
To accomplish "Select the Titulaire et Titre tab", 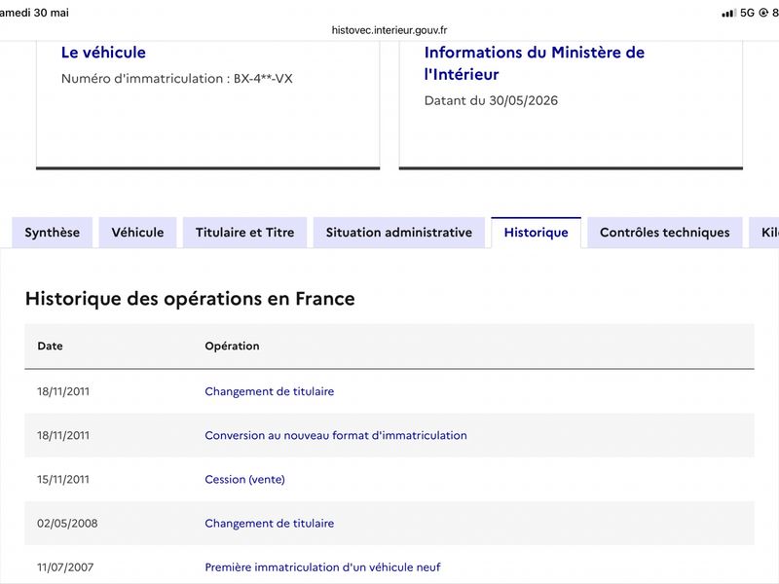I will pos(245,233).
